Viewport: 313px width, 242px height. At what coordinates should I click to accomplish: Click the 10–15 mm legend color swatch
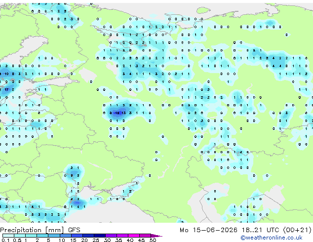click(x=65, y=236)
